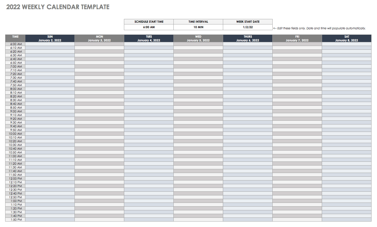
Task: Click the '8:30 AM' time row label
Action: 15,100
